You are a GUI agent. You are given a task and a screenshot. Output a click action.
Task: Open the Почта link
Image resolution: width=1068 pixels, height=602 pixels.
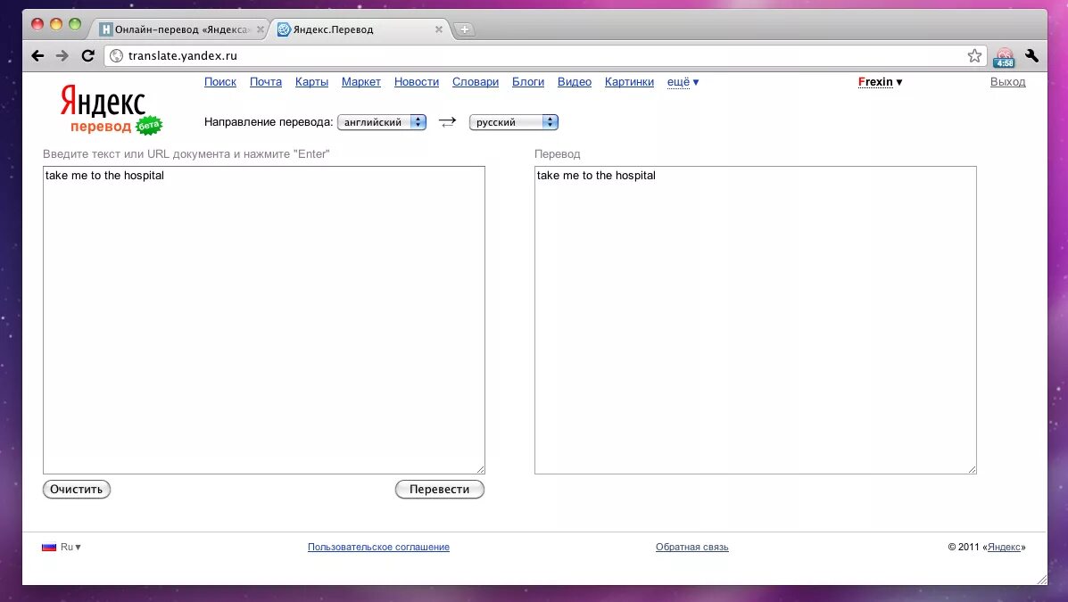click(266, 82)
